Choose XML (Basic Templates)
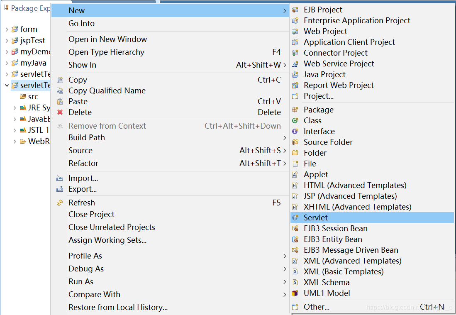Image resolution: width=456 pixels, height=315 pixels. point(372,271)
